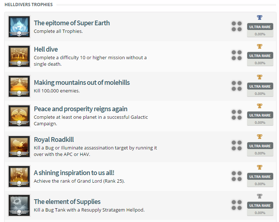279x222 pixels.
Task: Click the four-dot icon beside Making mountains out of molehills
Action: [x=237, y=86]
